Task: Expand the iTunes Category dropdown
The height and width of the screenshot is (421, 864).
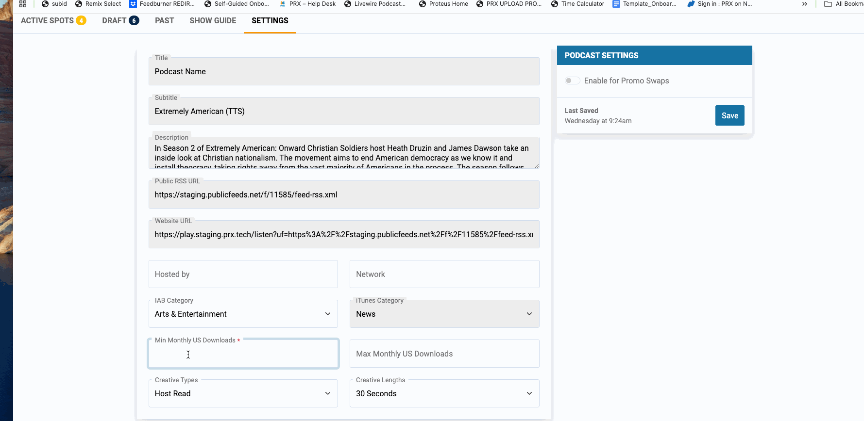Action: pyautogui.click(x=444, y=314)
